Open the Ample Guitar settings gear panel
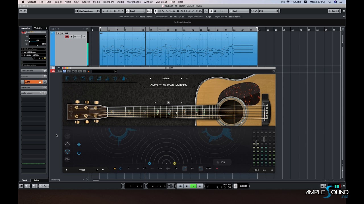The image size is (364, 204). pyautogui.click(x=115, y=78)
